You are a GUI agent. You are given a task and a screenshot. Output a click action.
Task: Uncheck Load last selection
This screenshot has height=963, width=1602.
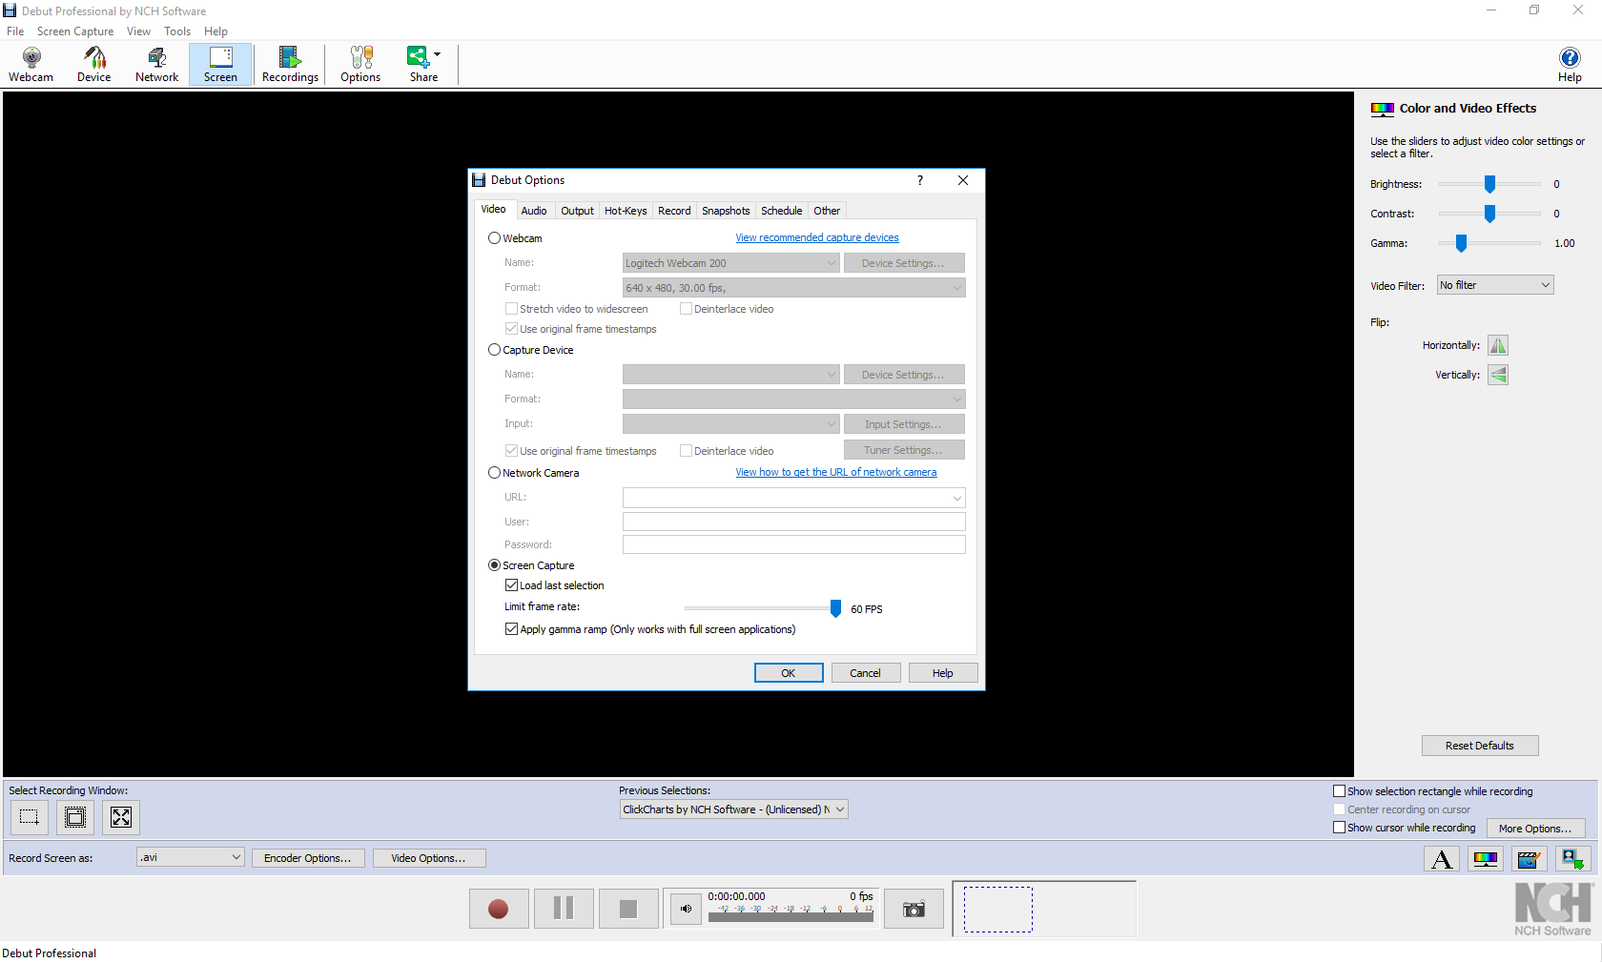[512, 584]
